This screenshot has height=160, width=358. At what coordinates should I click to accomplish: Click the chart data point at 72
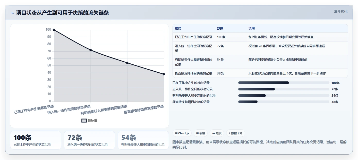pyautogui.click(x=91, y=50)
